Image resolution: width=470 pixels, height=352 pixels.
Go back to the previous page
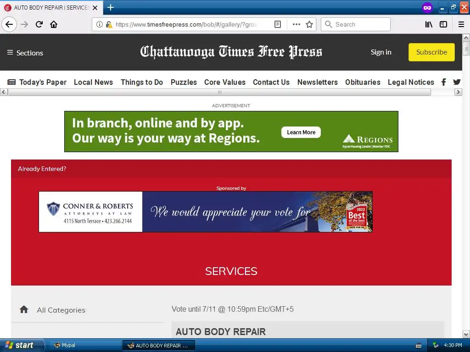point(9,24)
